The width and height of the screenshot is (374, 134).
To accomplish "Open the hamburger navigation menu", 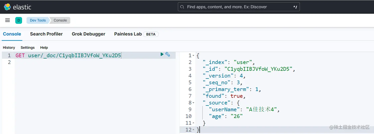I will (x=8, y=20).
